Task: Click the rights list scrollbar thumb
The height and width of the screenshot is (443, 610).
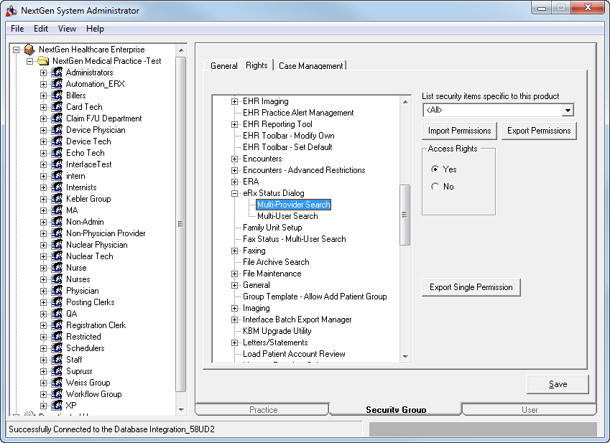Action: (x=405, y=215)
